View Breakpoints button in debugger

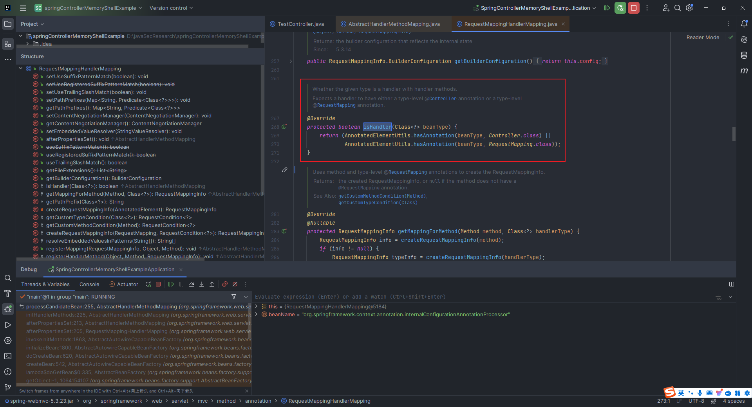pos(225,285)
